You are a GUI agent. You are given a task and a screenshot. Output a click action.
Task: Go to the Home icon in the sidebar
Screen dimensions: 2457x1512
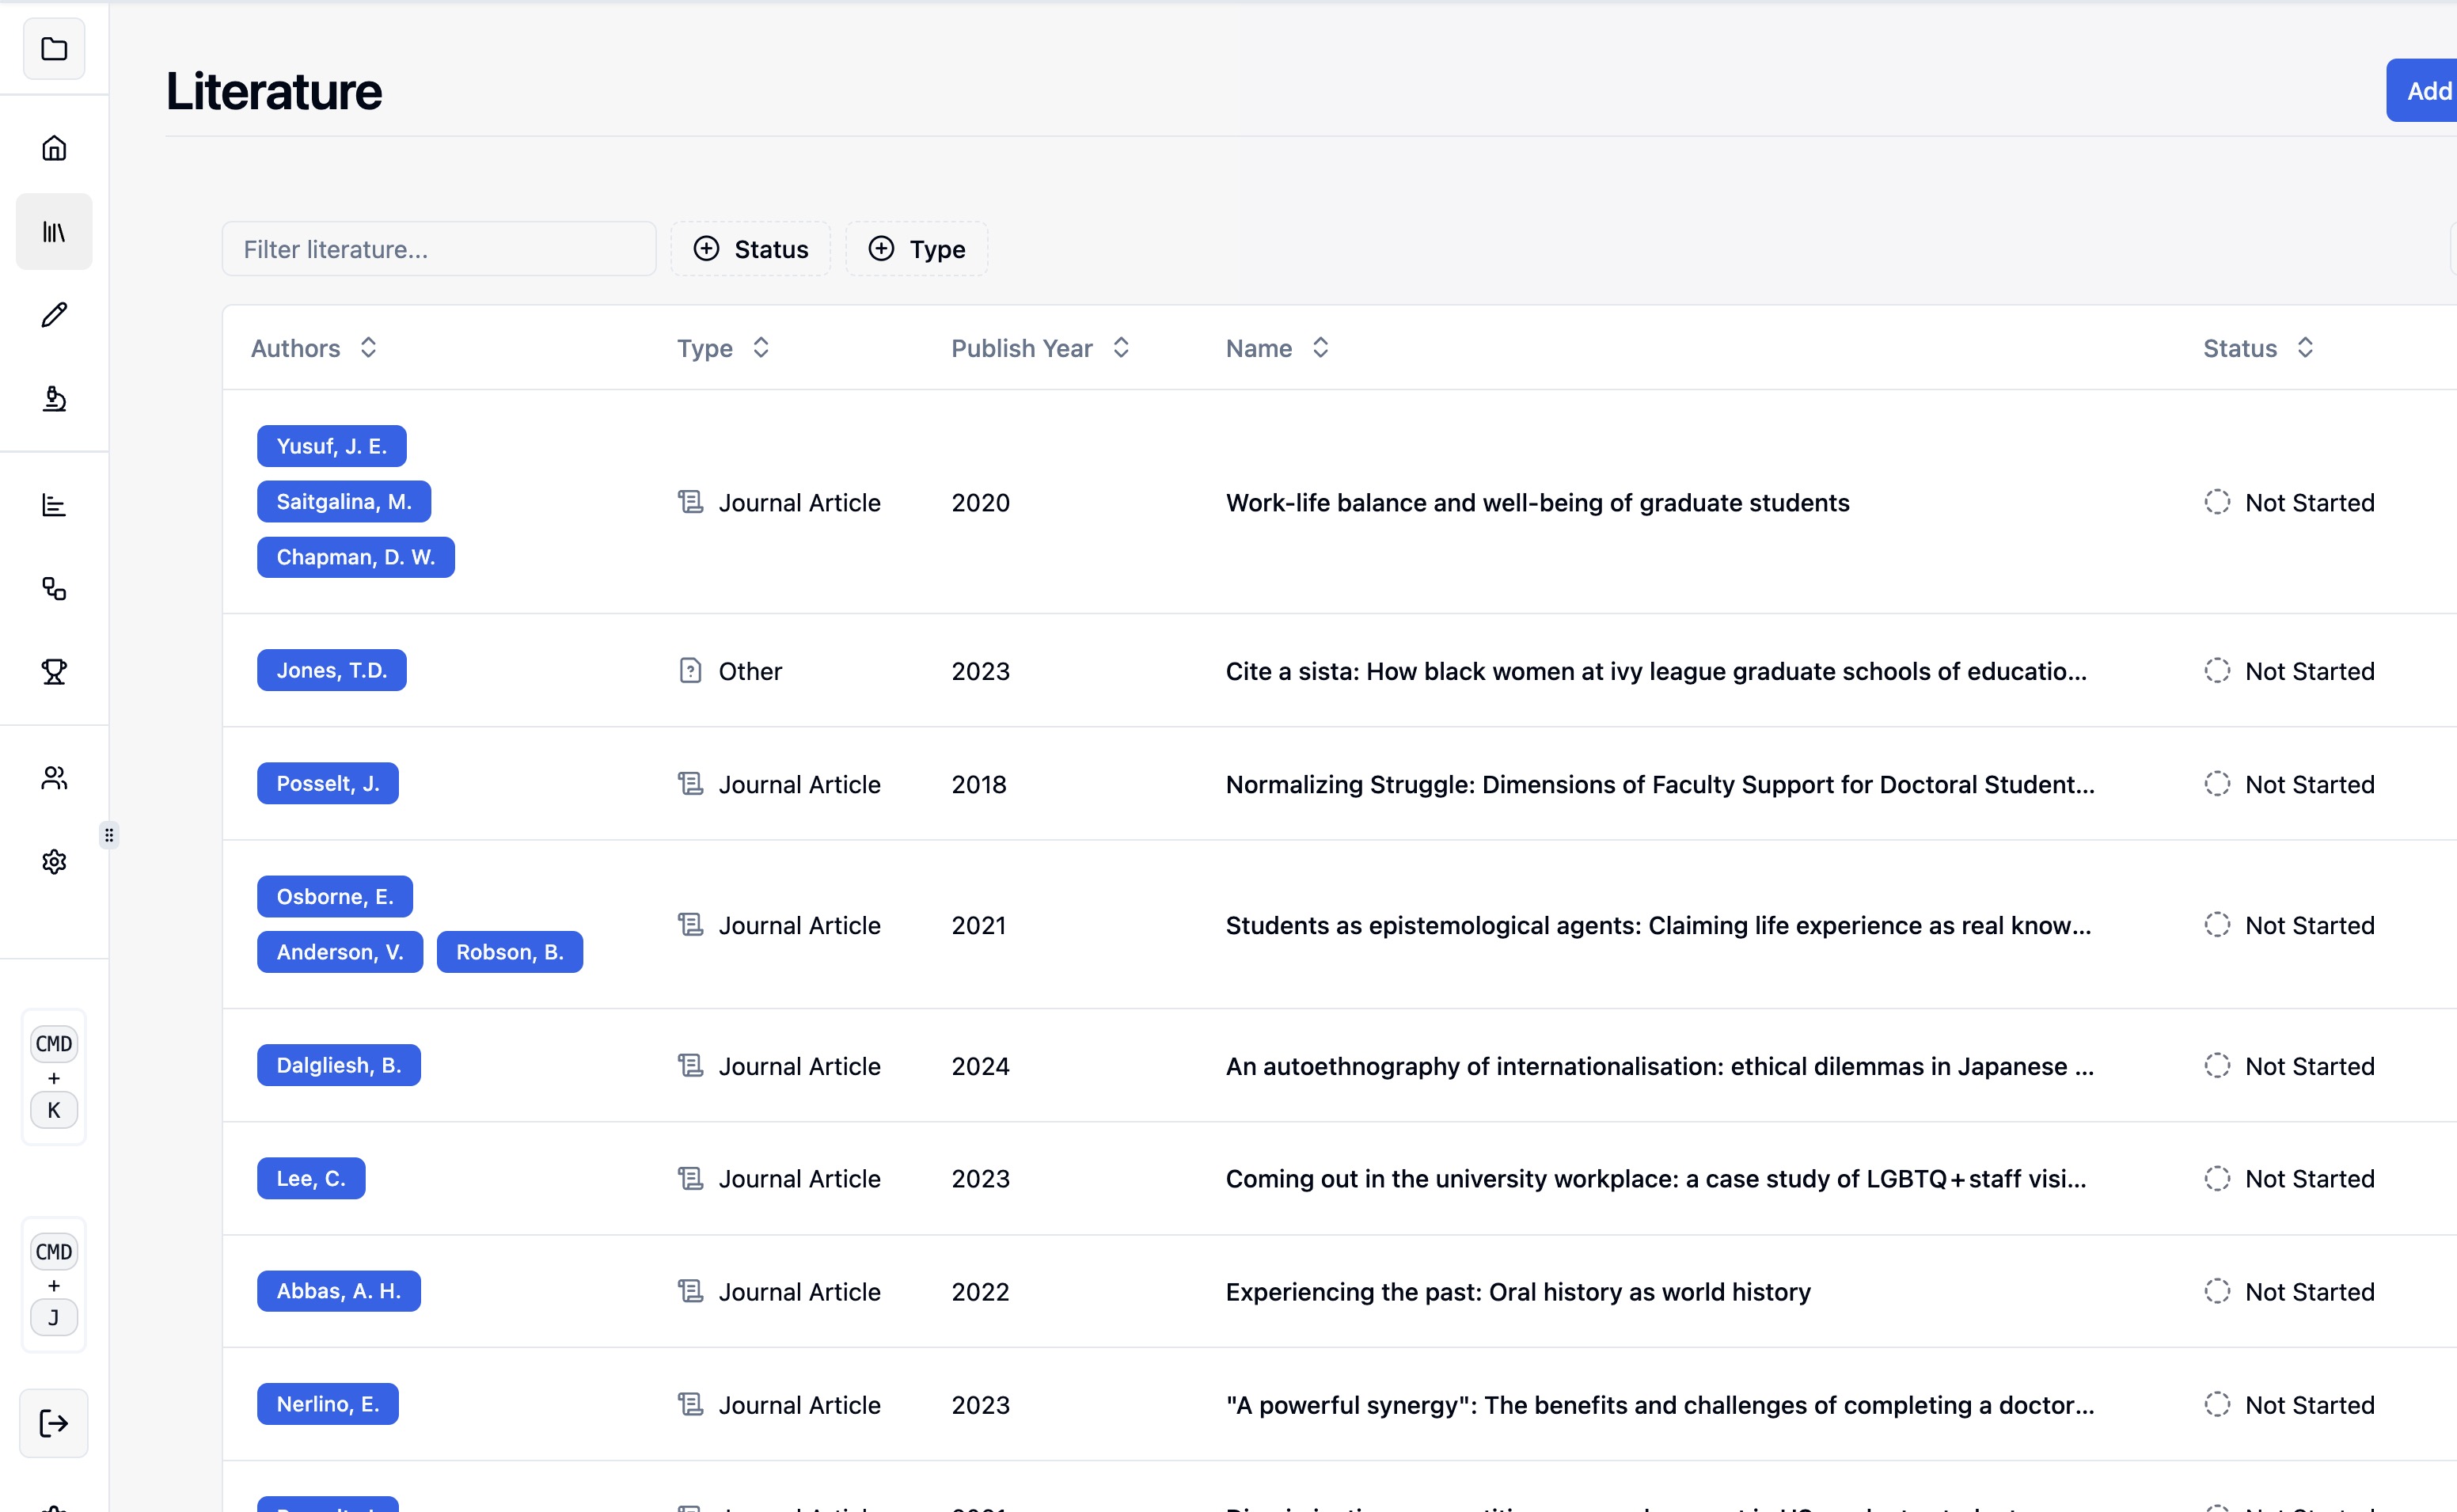(54, 148)
